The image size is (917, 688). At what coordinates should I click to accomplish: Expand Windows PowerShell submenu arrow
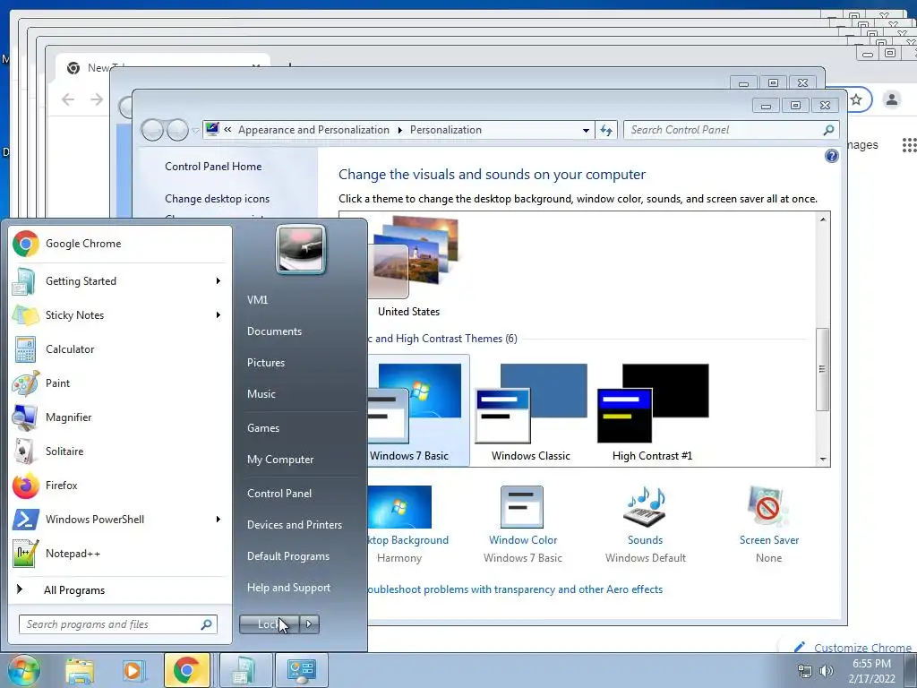[x=219, y=519]
